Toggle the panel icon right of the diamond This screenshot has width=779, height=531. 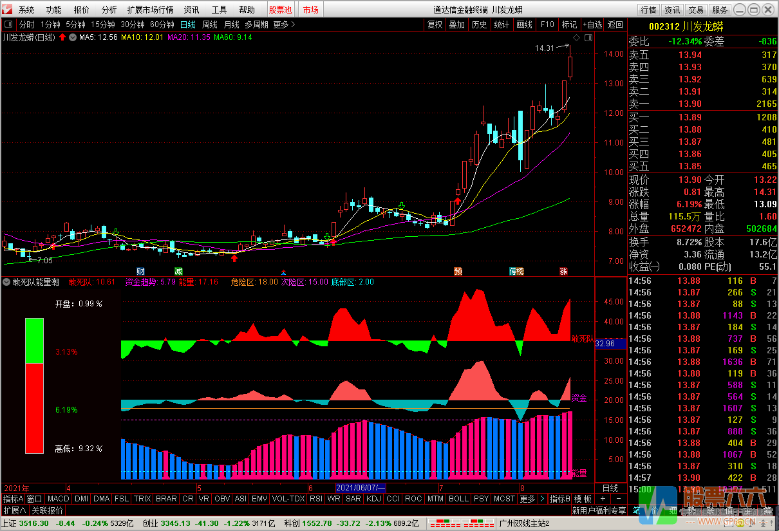point(587,38)
